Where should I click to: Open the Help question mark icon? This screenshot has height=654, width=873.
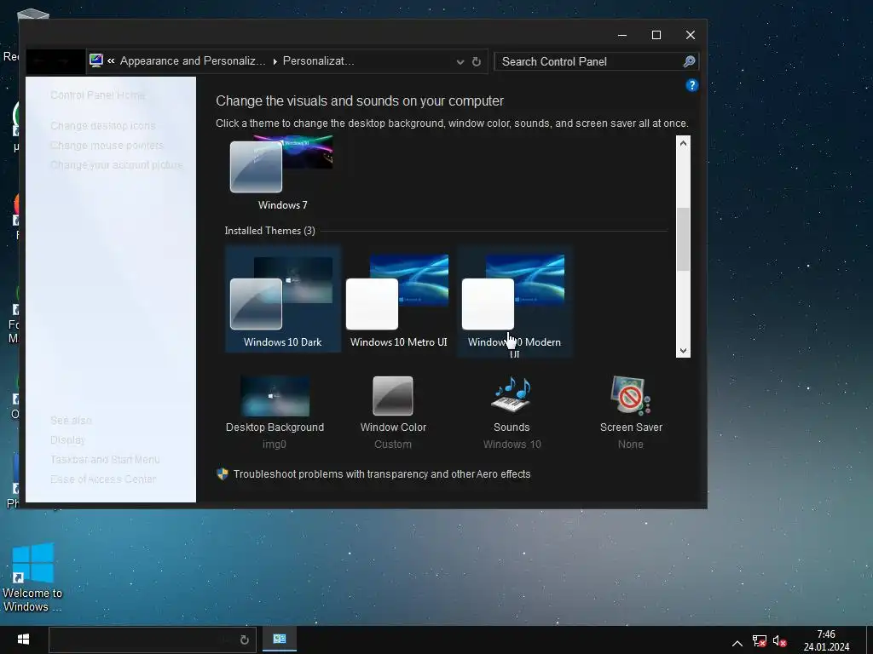(x=691, y=85)
